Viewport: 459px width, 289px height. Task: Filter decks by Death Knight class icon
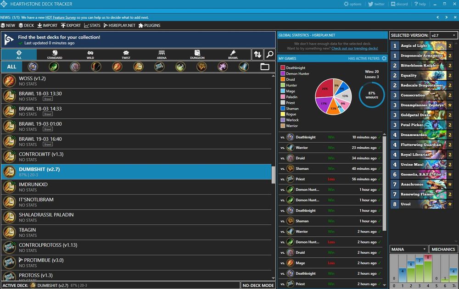click(x=33, y=67)
